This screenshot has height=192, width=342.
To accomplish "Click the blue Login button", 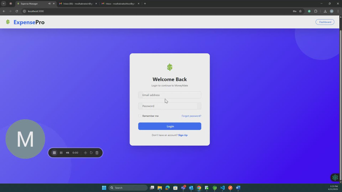I will [x=170, y=126].
